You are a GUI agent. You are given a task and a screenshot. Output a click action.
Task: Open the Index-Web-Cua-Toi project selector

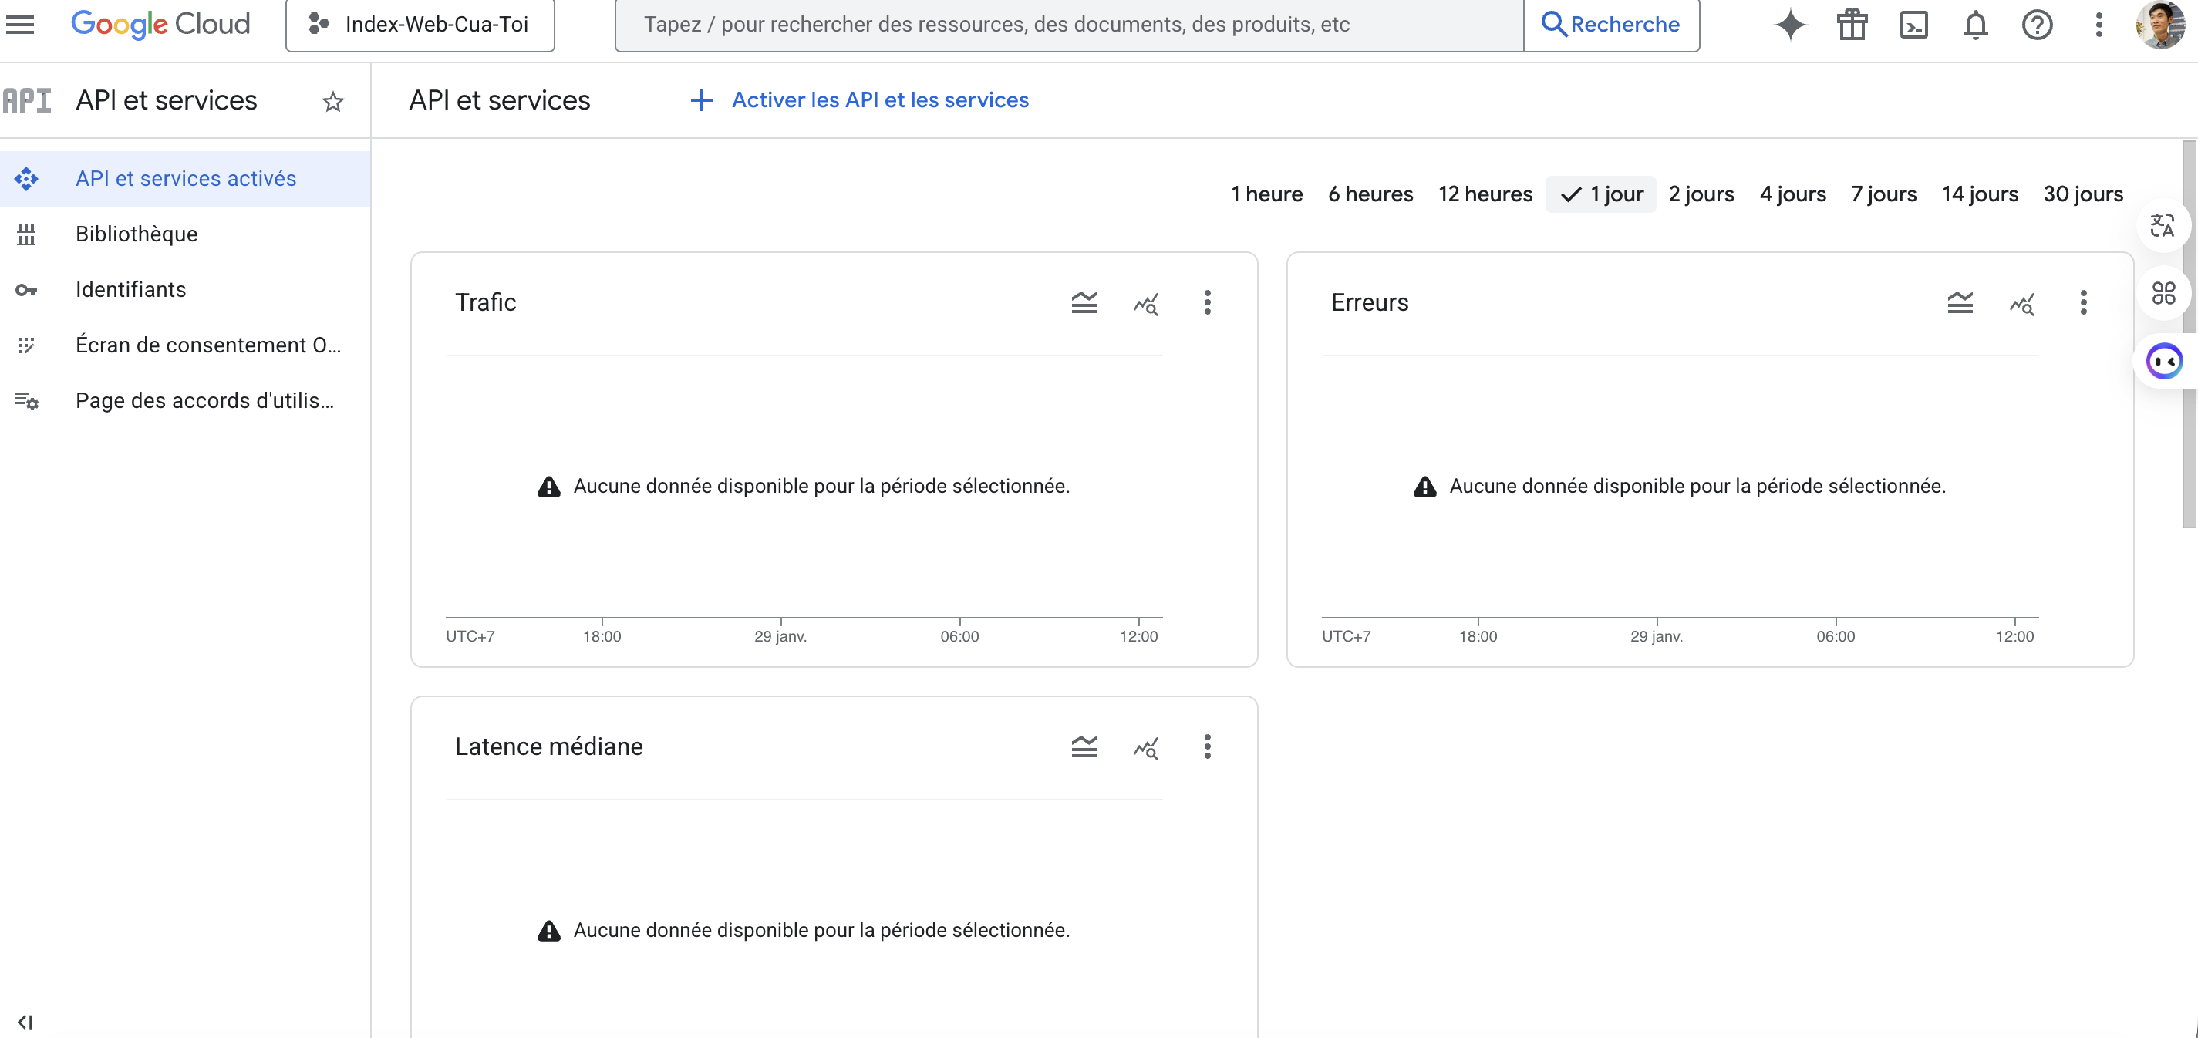point(419,25)
